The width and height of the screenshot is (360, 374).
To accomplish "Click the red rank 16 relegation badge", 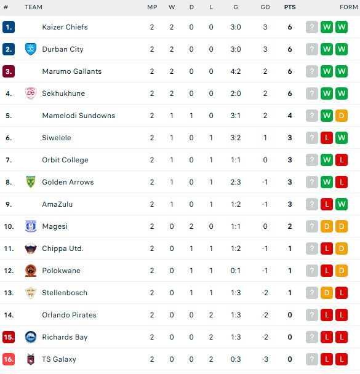I will click(9, 359).
